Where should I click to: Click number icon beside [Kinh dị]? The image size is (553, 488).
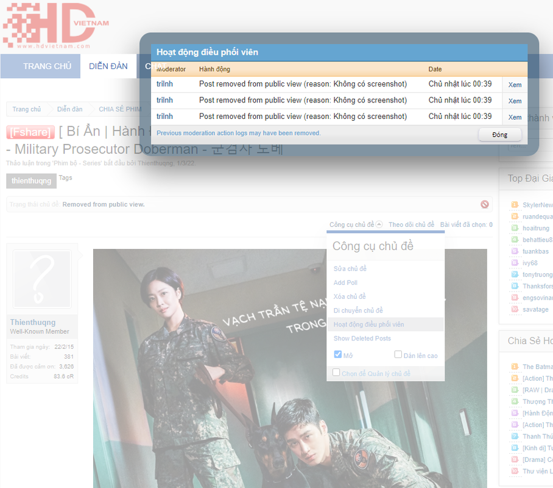click(x=515, y=448)
